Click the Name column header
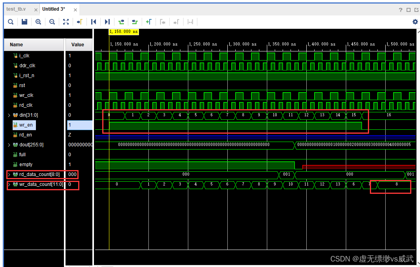This screenshot has width=420, height=267. pyautogui.click(x=17, y=45)
